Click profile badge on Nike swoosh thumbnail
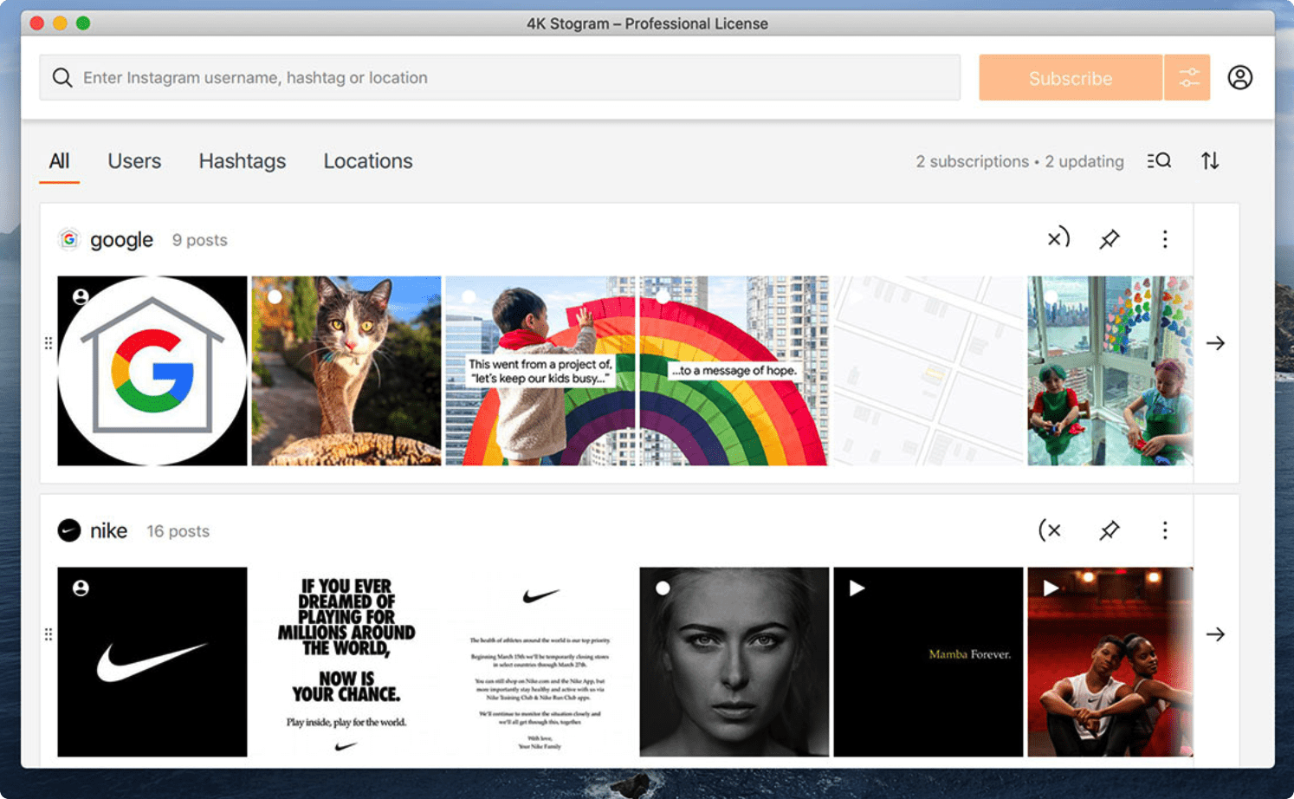This screenshot has width=1294, height=799. (x=81, y=588)
